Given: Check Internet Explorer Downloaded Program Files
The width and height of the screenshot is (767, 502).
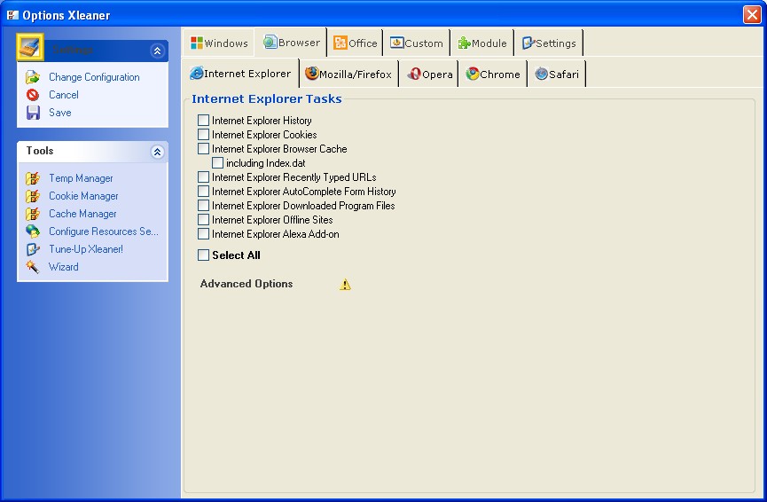Looking at the screenshot, I should [x=203, y=206].
